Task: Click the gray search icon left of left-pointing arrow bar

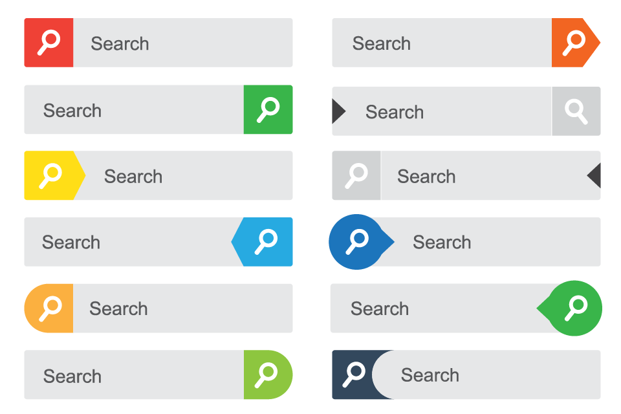Action: [356, 175]
